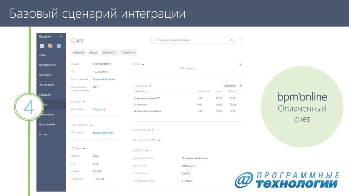The image size is (349, 196).
Task: Open the Лиды section
Action: [x=43, y=55]
